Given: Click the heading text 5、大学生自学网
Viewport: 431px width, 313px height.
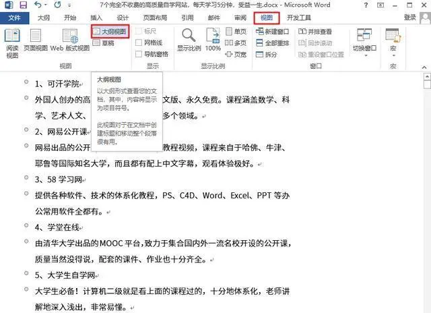Looking at the screenshot, I should [x=65, y=275].
